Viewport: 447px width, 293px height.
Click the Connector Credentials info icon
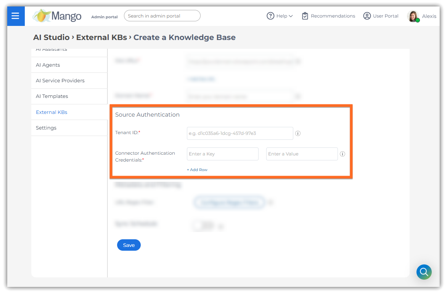342,154
